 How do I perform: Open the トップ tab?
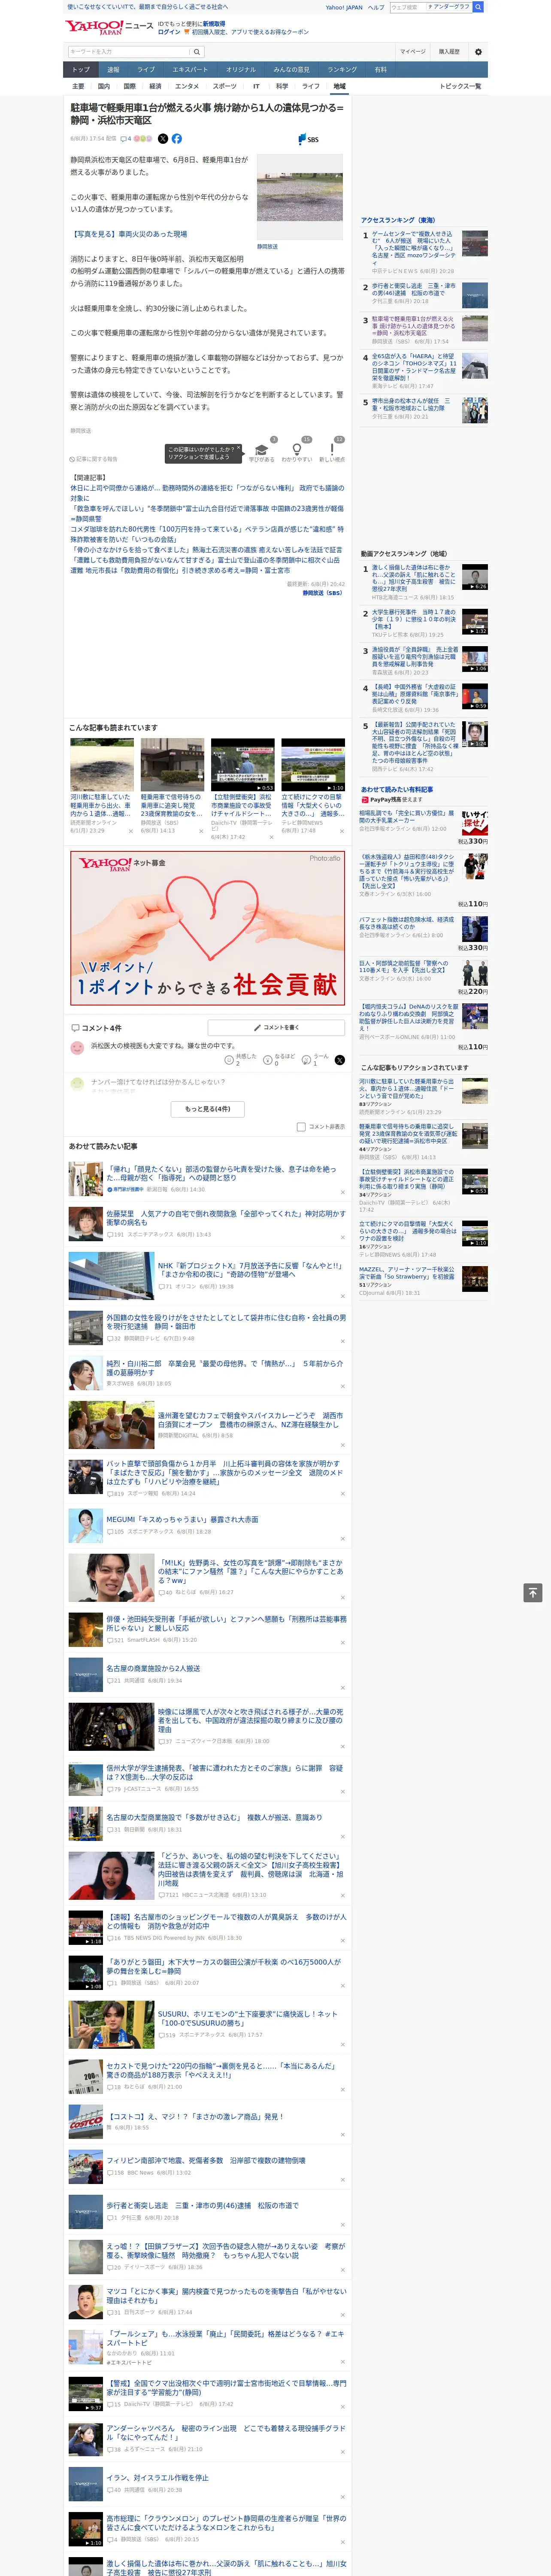click(81, 70)
